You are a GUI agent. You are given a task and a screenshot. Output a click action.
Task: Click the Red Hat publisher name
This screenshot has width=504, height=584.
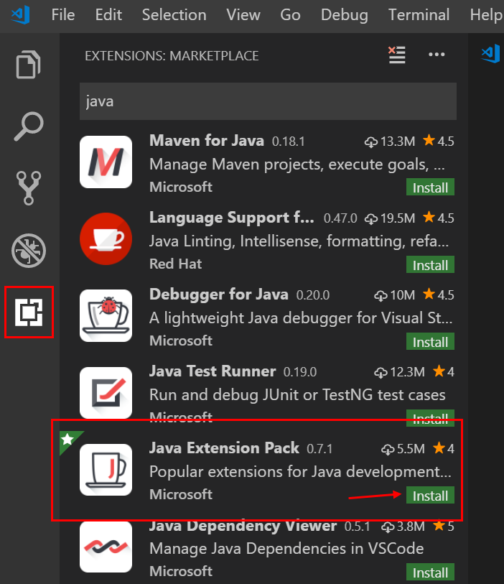tap(175, 264)
